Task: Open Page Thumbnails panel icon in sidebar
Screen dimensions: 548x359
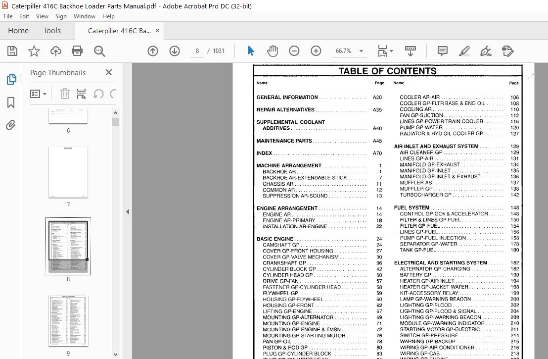Action: [x=11, y=79]
